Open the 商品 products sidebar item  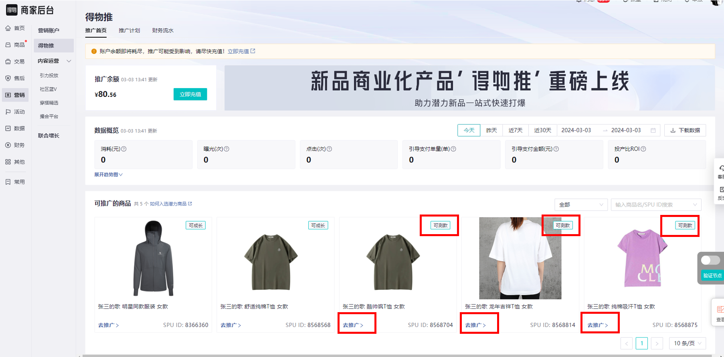(15, 45)
